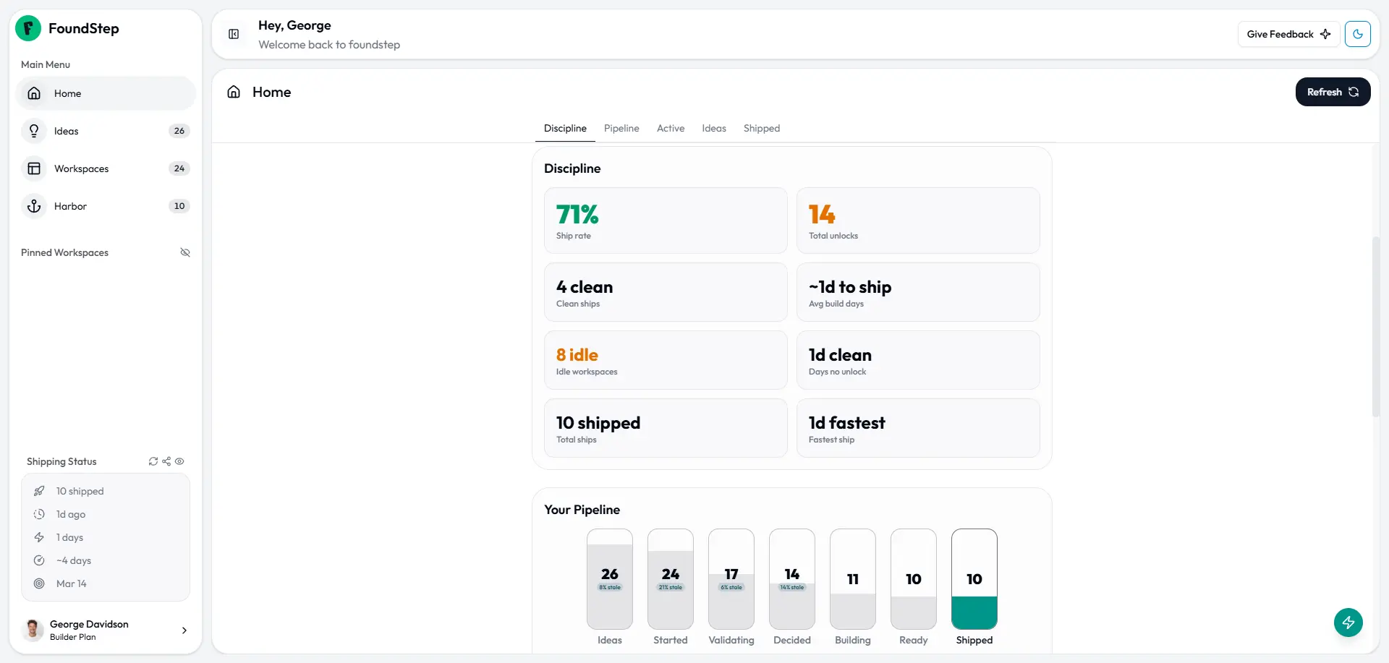Click the page vertical scrollbar
The height and width of the screenshot is (663, 1389).
coord(1375,327)
